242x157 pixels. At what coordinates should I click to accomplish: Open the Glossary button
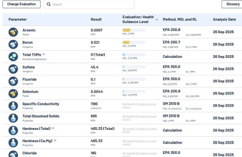pyautogui.click(x=232, y=4)
